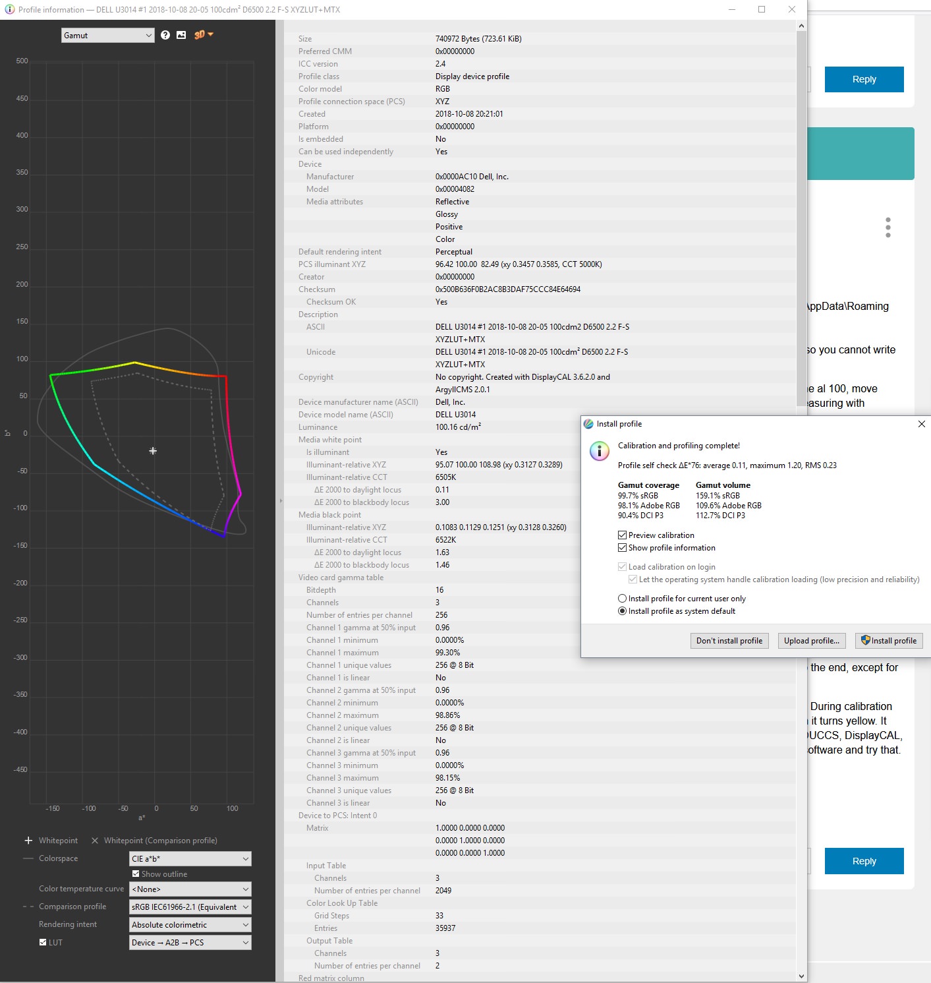Click the save gamut image icon
Screen dimensions: 931x983
181,35
